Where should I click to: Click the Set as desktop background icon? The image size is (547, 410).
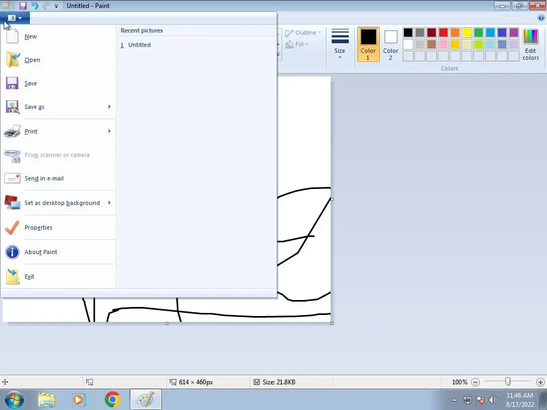pyautogui.click(x=13, y=202)
